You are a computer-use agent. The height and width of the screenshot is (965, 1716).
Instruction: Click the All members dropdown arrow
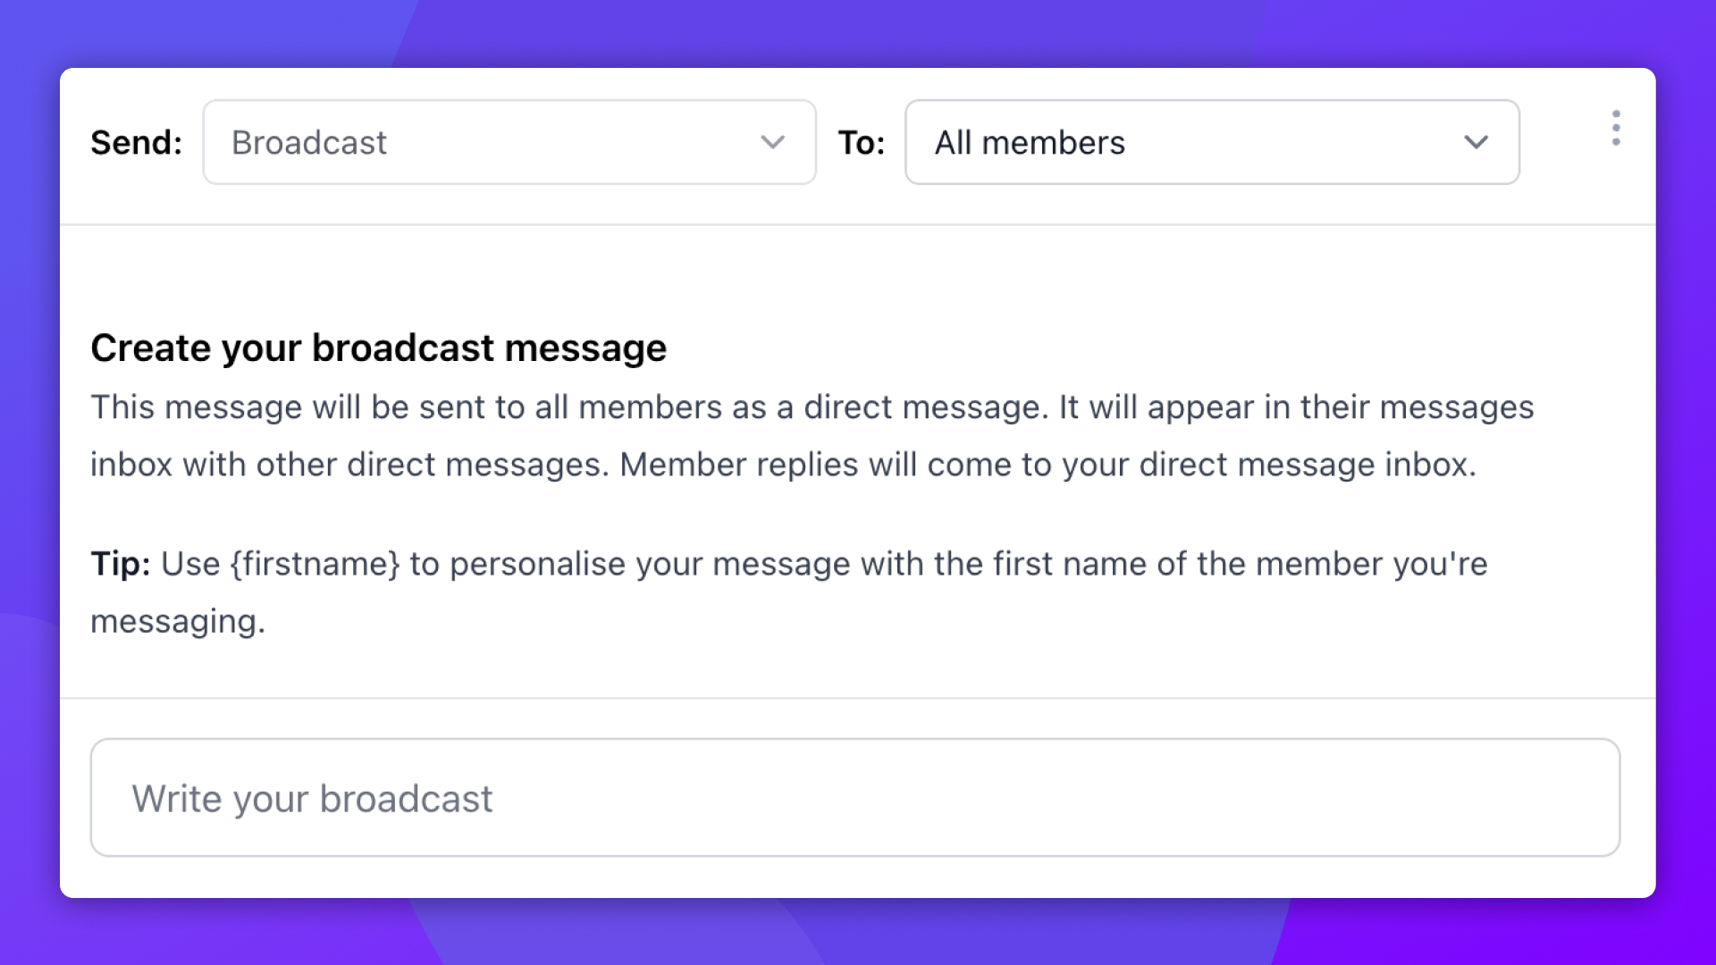tap(1476, 142)
